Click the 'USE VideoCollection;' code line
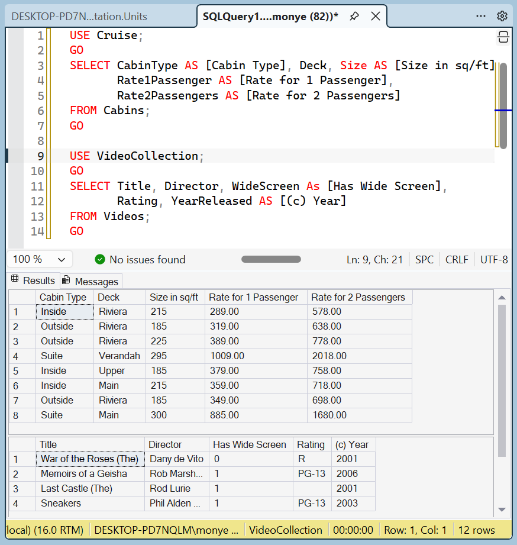The image size is (517, 545). [x=137, y=156]
